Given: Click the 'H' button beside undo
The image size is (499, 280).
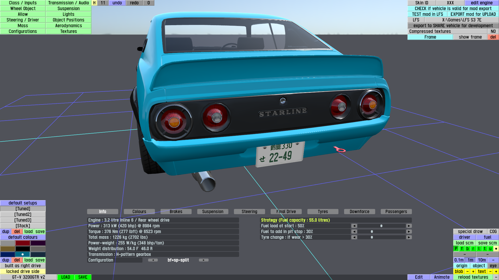Looking at the screenshot, I should coord(94,3).
